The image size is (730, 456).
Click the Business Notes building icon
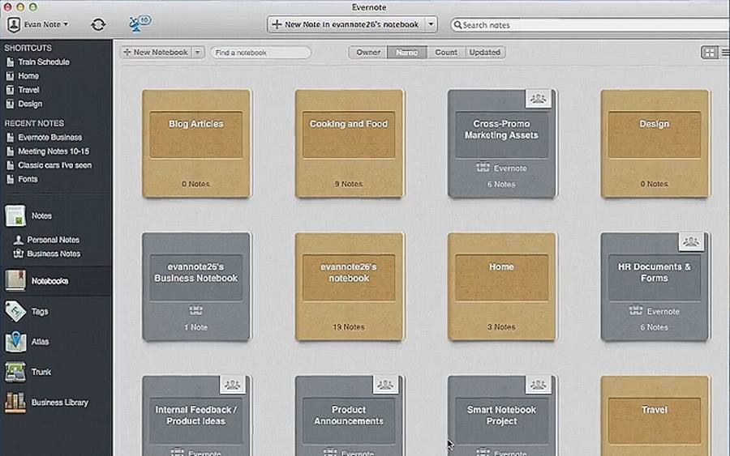click(x=18, y=254)
